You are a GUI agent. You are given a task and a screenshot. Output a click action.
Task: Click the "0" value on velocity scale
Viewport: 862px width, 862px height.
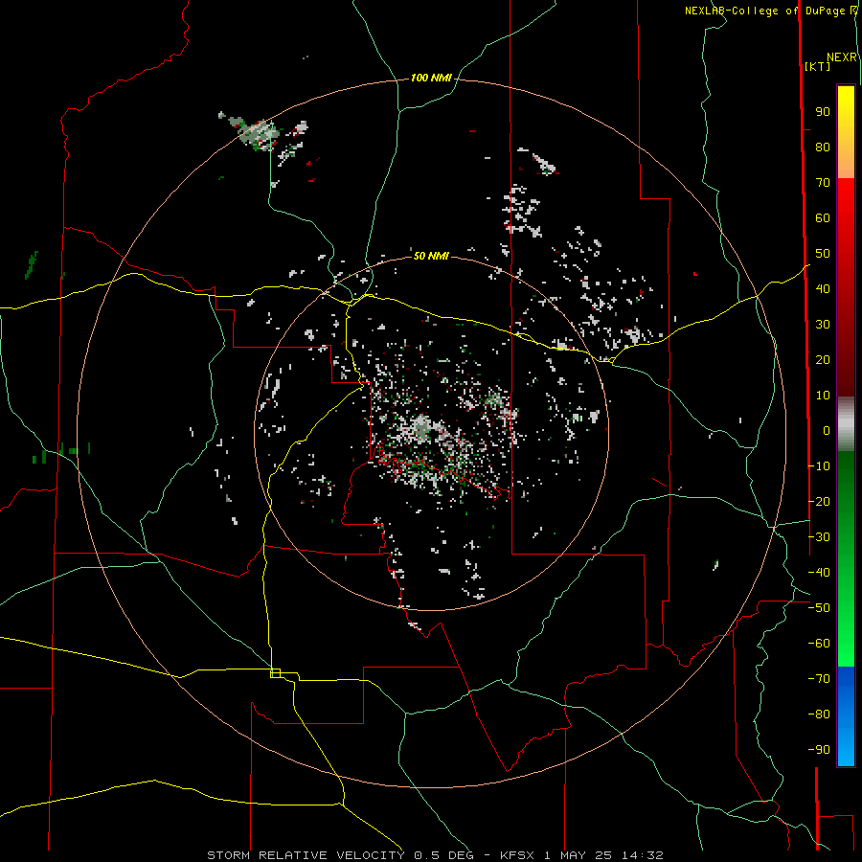827,430
